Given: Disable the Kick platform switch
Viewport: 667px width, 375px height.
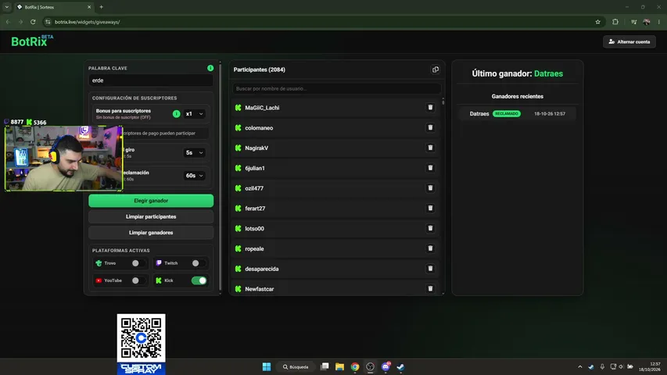Looking at the screenshot, I should 199,280.
